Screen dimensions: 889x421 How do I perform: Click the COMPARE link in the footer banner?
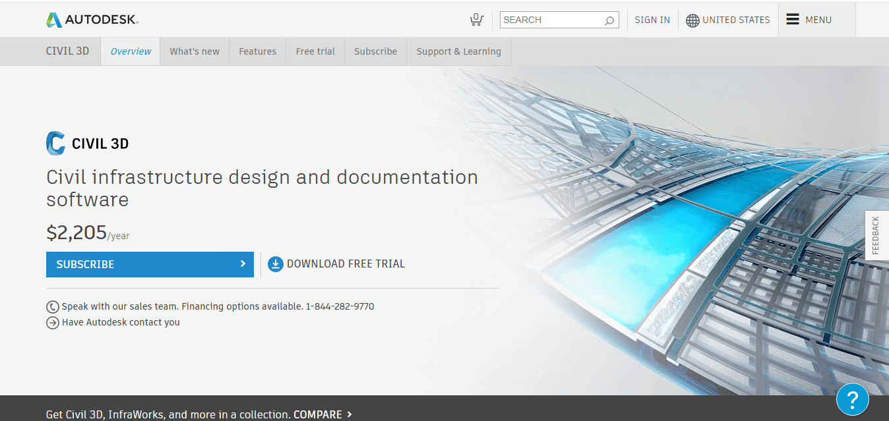pos(318,414)
